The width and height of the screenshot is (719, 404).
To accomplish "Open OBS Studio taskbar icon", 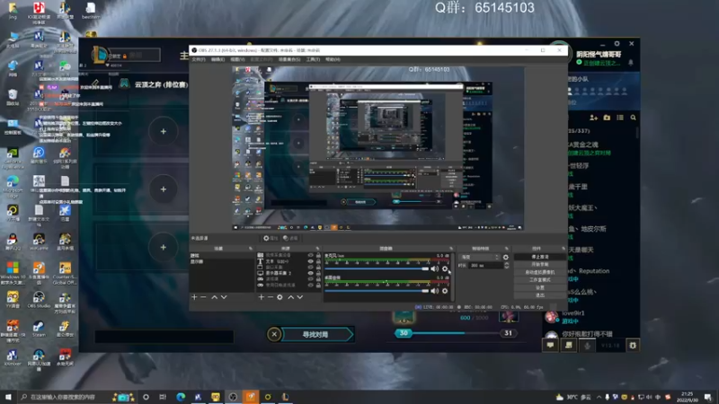I will click(x=233, y=397).
